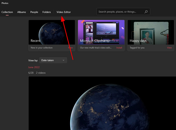The height and width of the screenshot is (130, 176).
Task: Open the View by Date taken dropdown
Action: pos(53,60)
